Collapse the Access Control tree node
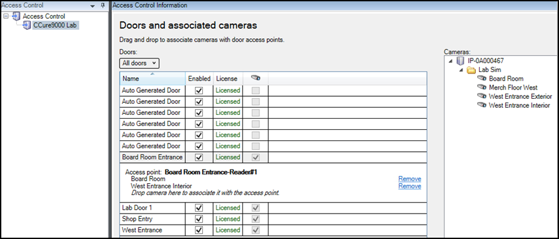The height and width of the screenshot is (239, 559). pos(6,16)
